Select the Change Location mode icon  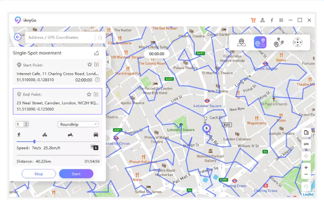point(241,43)
